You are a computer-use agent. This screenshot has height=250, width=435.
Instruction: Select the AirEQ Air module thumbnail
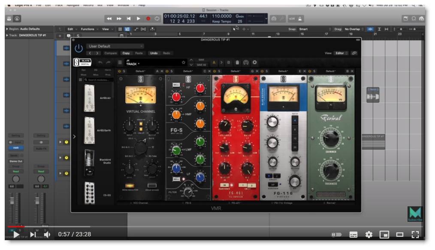pyautogui.click(x=89, y=98)
